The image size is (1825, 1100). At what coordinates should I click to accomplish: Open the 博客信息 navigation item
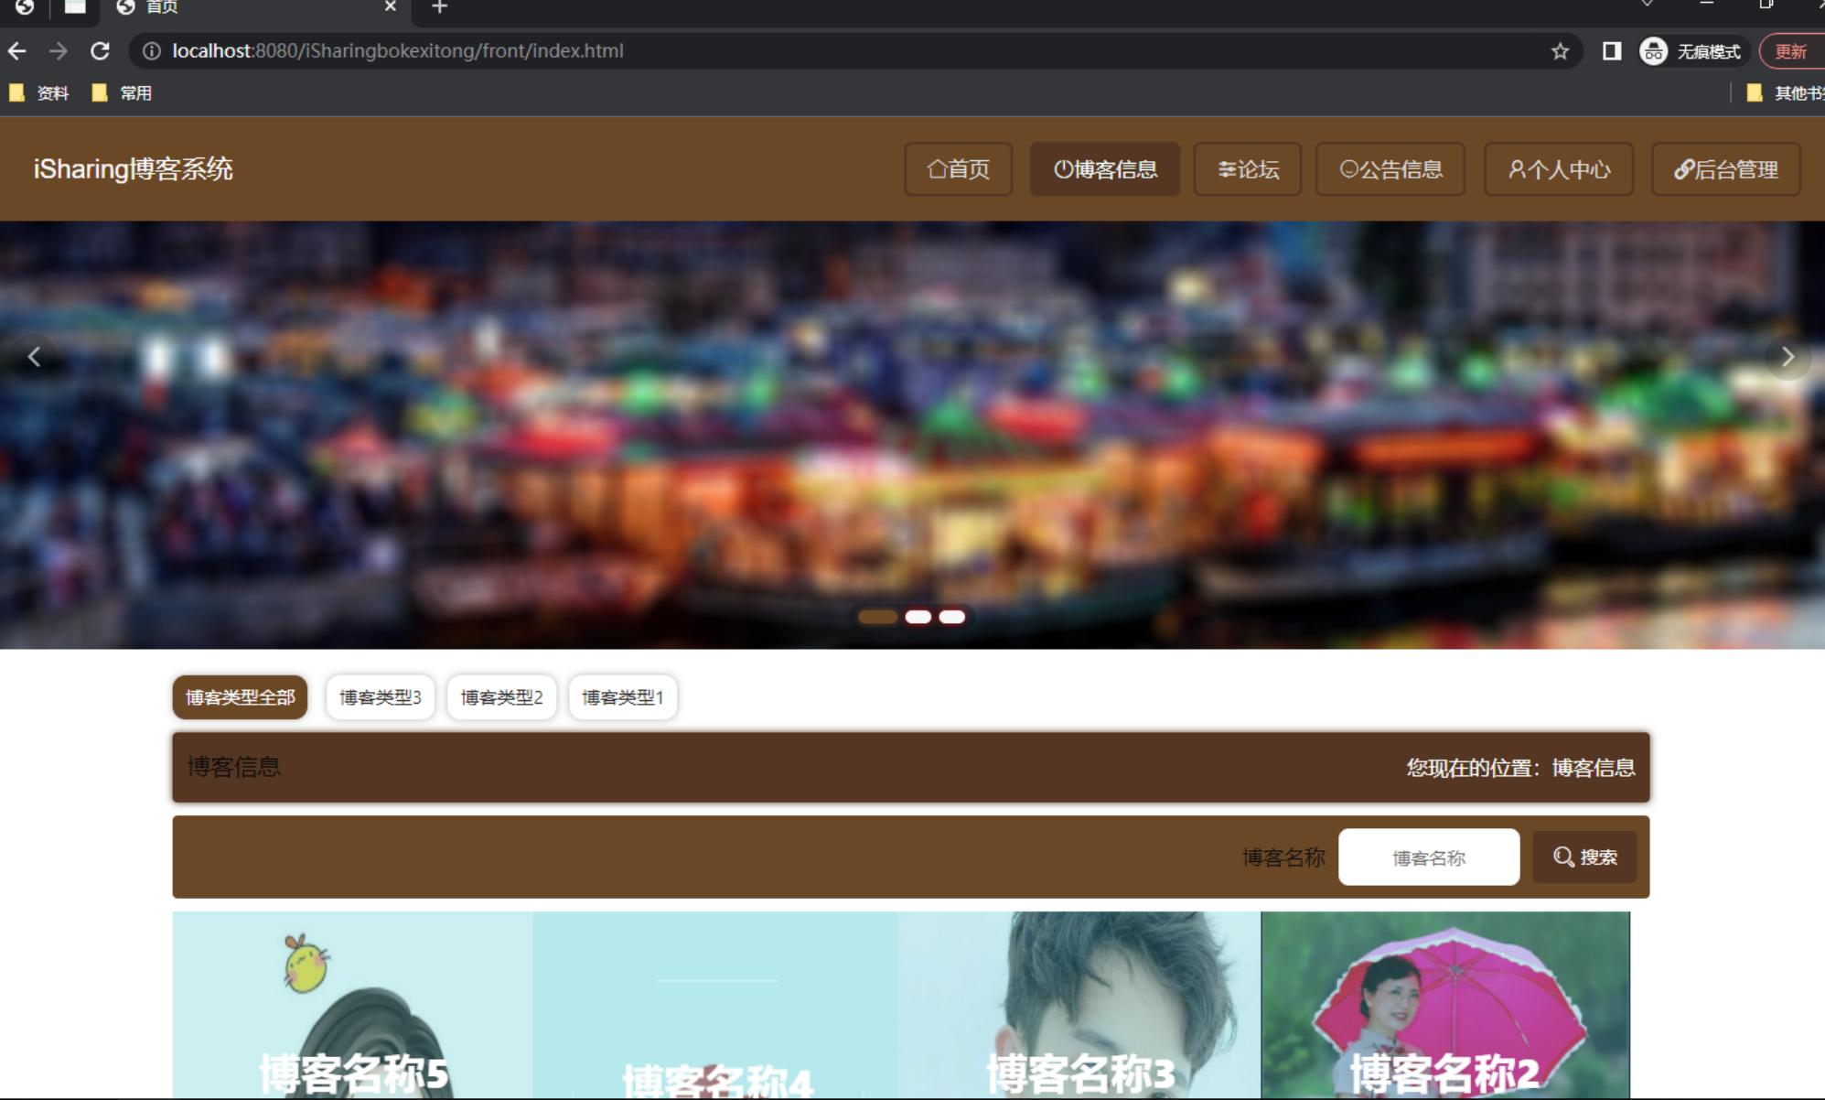[1104, 169]
